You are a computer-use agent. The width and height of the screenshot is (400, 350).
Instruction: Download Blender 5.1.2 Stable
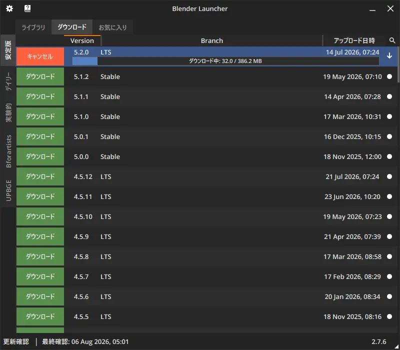pyautogui.click(x=40, y=76)
